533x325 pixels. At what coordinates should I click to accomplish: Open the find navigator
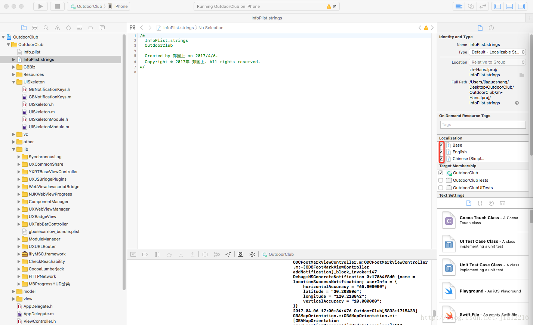(x=46, y=28)
